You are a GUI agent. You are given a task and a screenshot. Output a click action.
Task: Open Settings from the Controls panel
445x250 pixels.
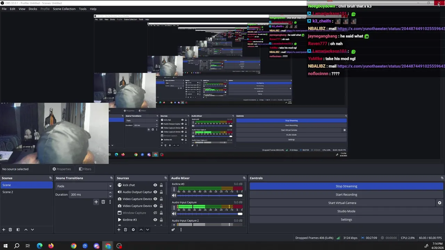point(346,219)
